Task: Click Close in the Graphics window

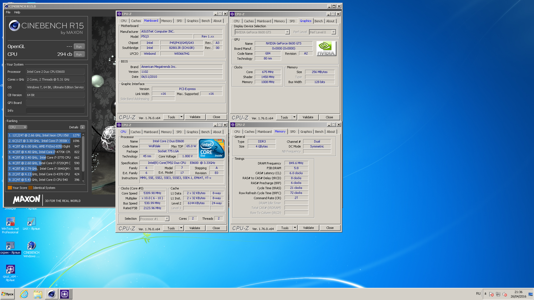Action: pyautogui.click(x=329, y=117)
